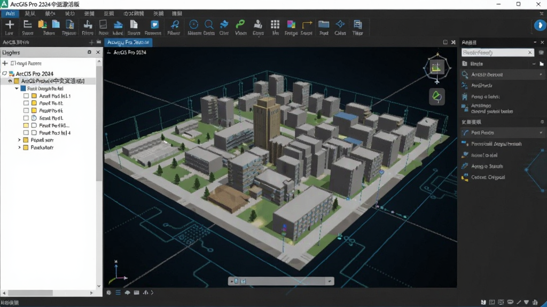Collapse the 'ArcCIS Pro 2084' root tree node
The height and width of the screenshot is (307, 547).
pos(4,74)
